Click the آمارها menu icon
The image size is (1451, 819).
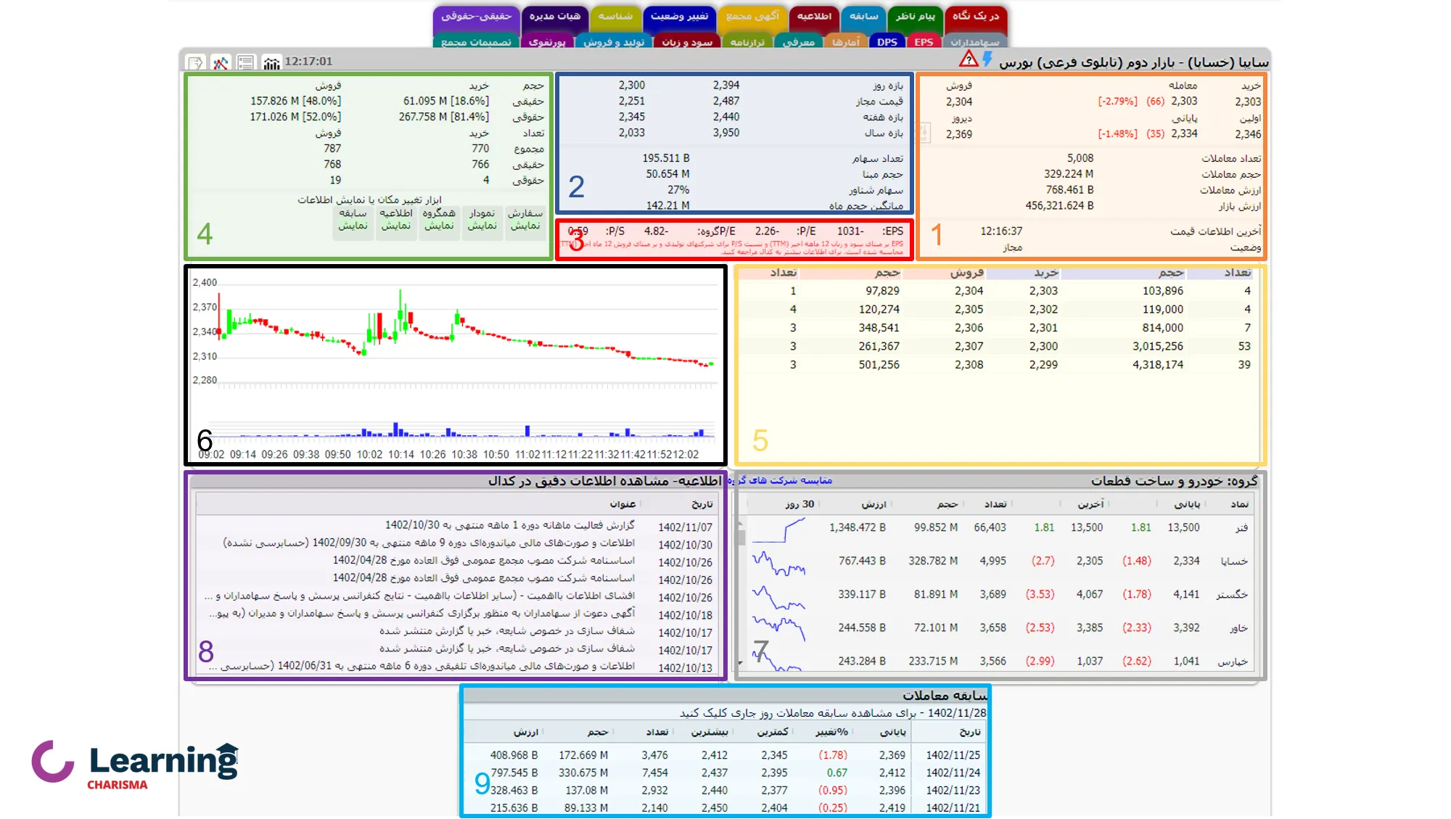click(846, 42)
